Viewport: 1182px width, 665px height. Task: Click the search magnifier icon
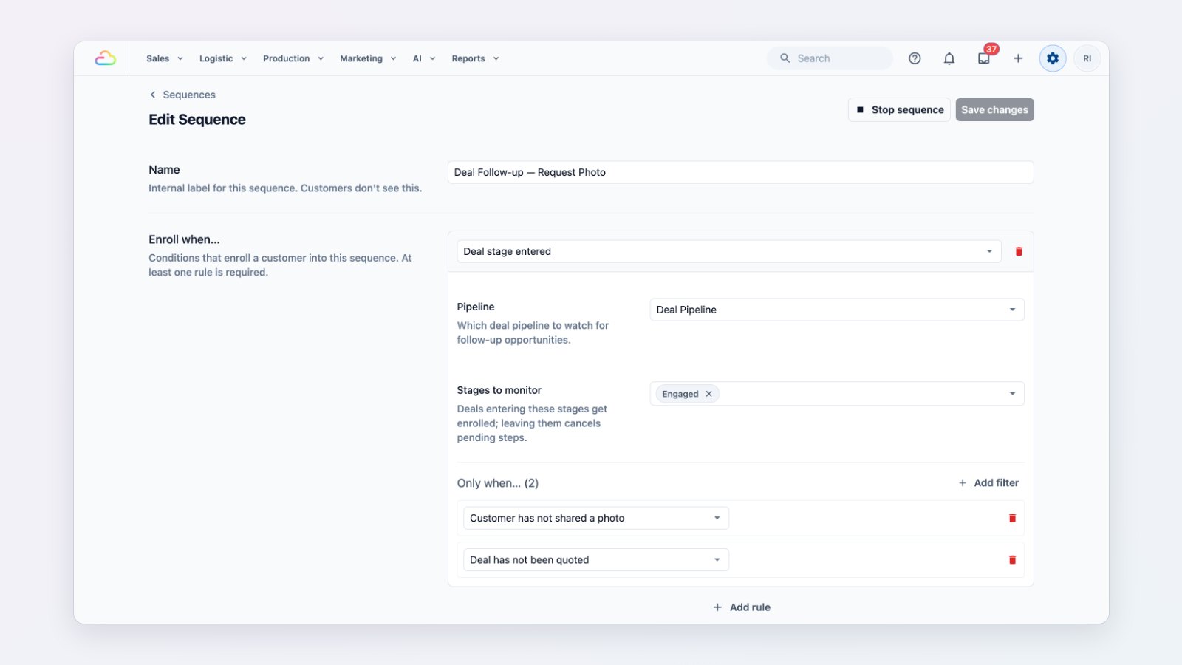coord(785,58)
